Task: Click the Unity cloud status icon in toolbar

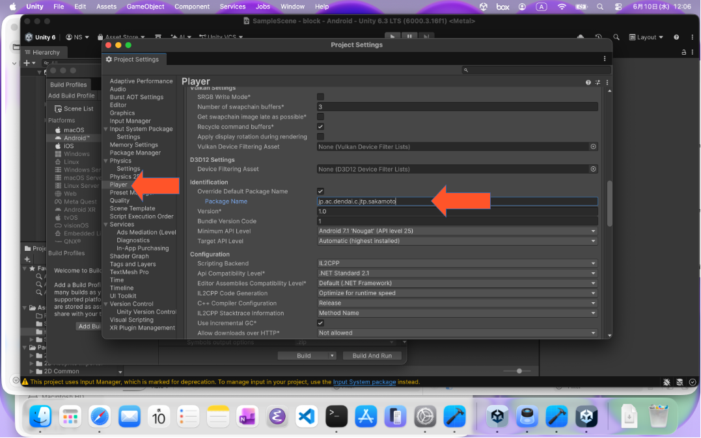Action: (581, 36)
